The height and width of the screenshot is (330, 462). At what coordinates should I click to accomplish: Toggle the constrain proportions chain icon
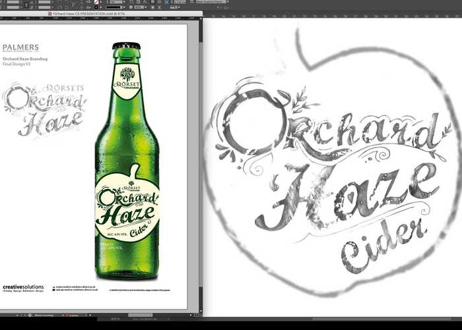tap(26, 5)
